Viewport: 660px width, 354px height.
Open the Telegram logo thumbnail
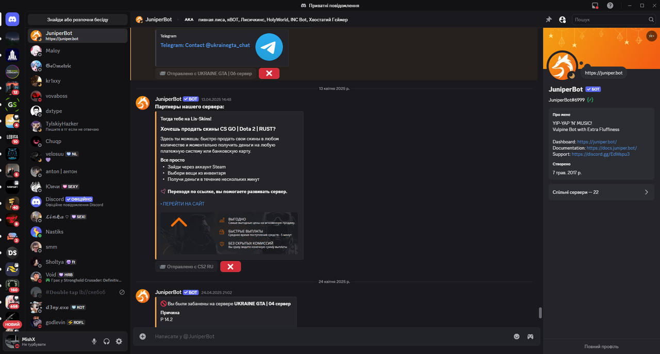click(x=269, y=47)
